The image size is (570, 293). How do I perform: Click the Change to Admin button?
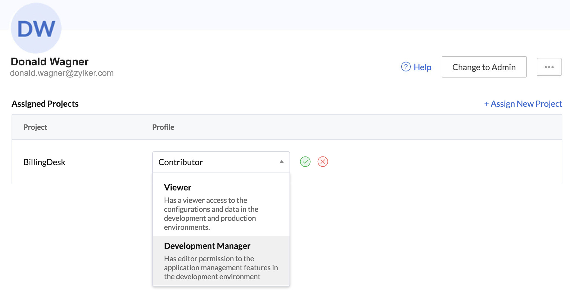click(484, 67)
